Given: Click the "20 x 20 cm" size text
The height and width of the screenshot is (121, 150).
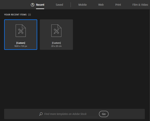Looking at the screenshot, I should [56, 46].
